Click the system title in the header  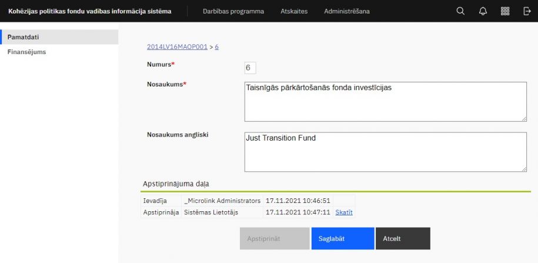pos(90,11)
